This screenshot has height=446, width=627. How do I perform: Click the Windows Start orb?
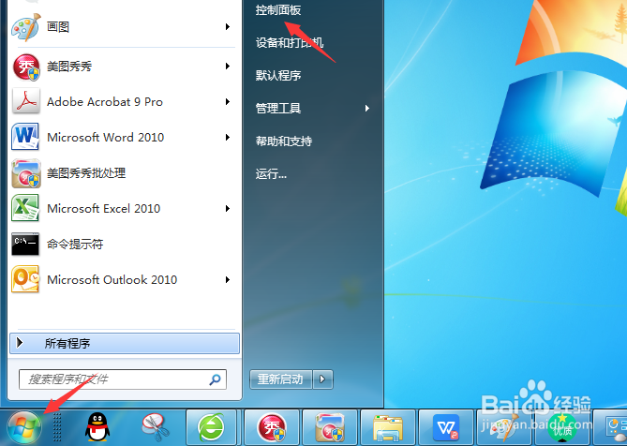[x=24, y=427]
